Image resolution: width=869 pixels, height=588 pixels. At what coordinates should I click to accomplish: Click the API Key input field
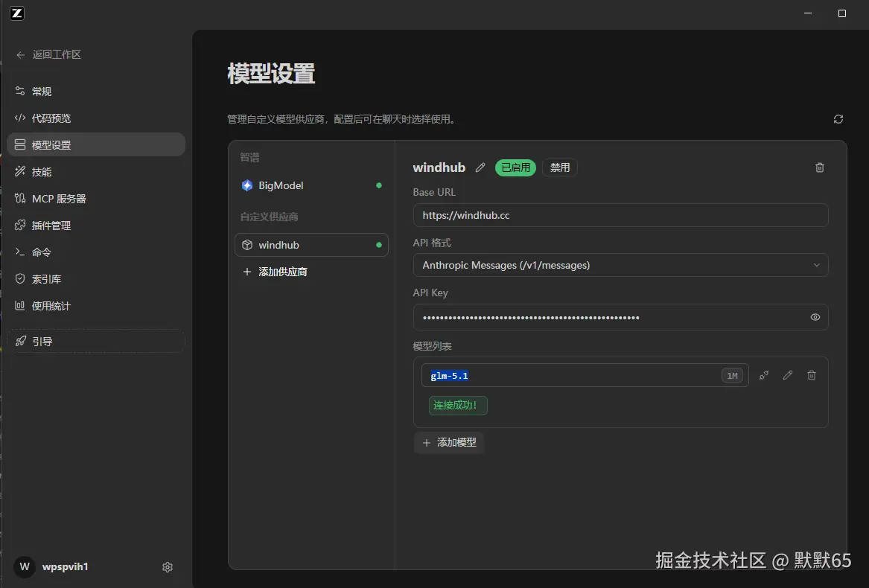coord(621,317)
